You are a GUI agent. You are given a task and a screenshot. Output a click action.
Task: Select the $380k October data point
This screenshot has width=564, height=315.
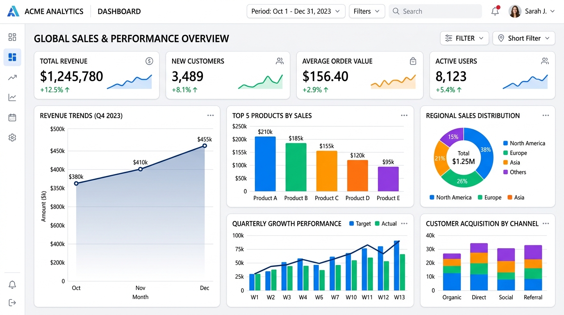[76, 183]
